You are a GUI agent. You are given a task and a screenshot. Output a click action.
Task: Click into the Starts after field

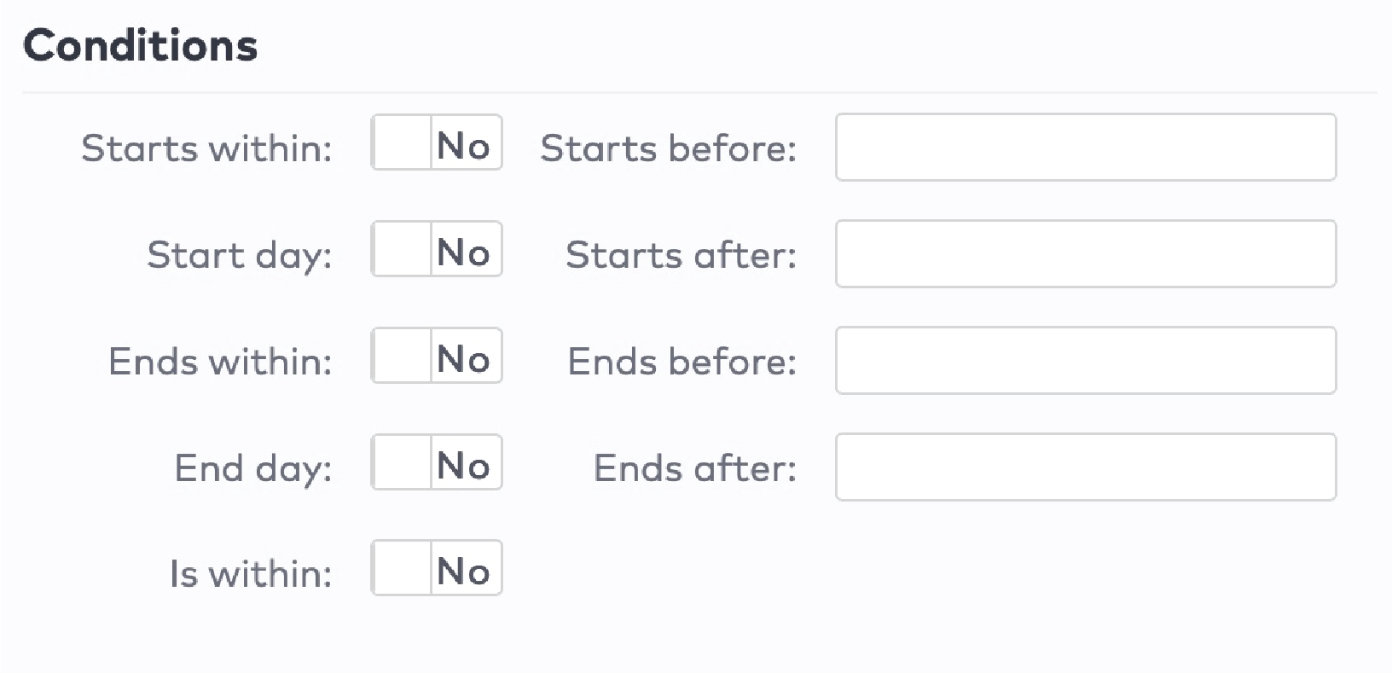1085,254
